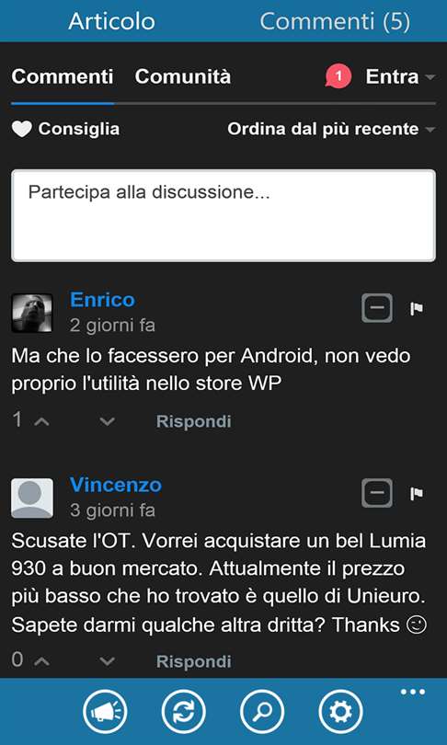
Task: Open search with magnifier icon
Action: (262, 712)
